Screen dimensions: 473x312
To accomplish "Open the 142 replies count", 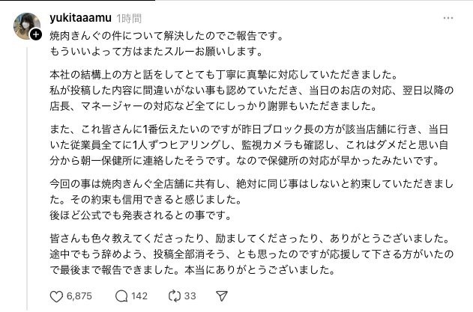I will tap(139, 296).
